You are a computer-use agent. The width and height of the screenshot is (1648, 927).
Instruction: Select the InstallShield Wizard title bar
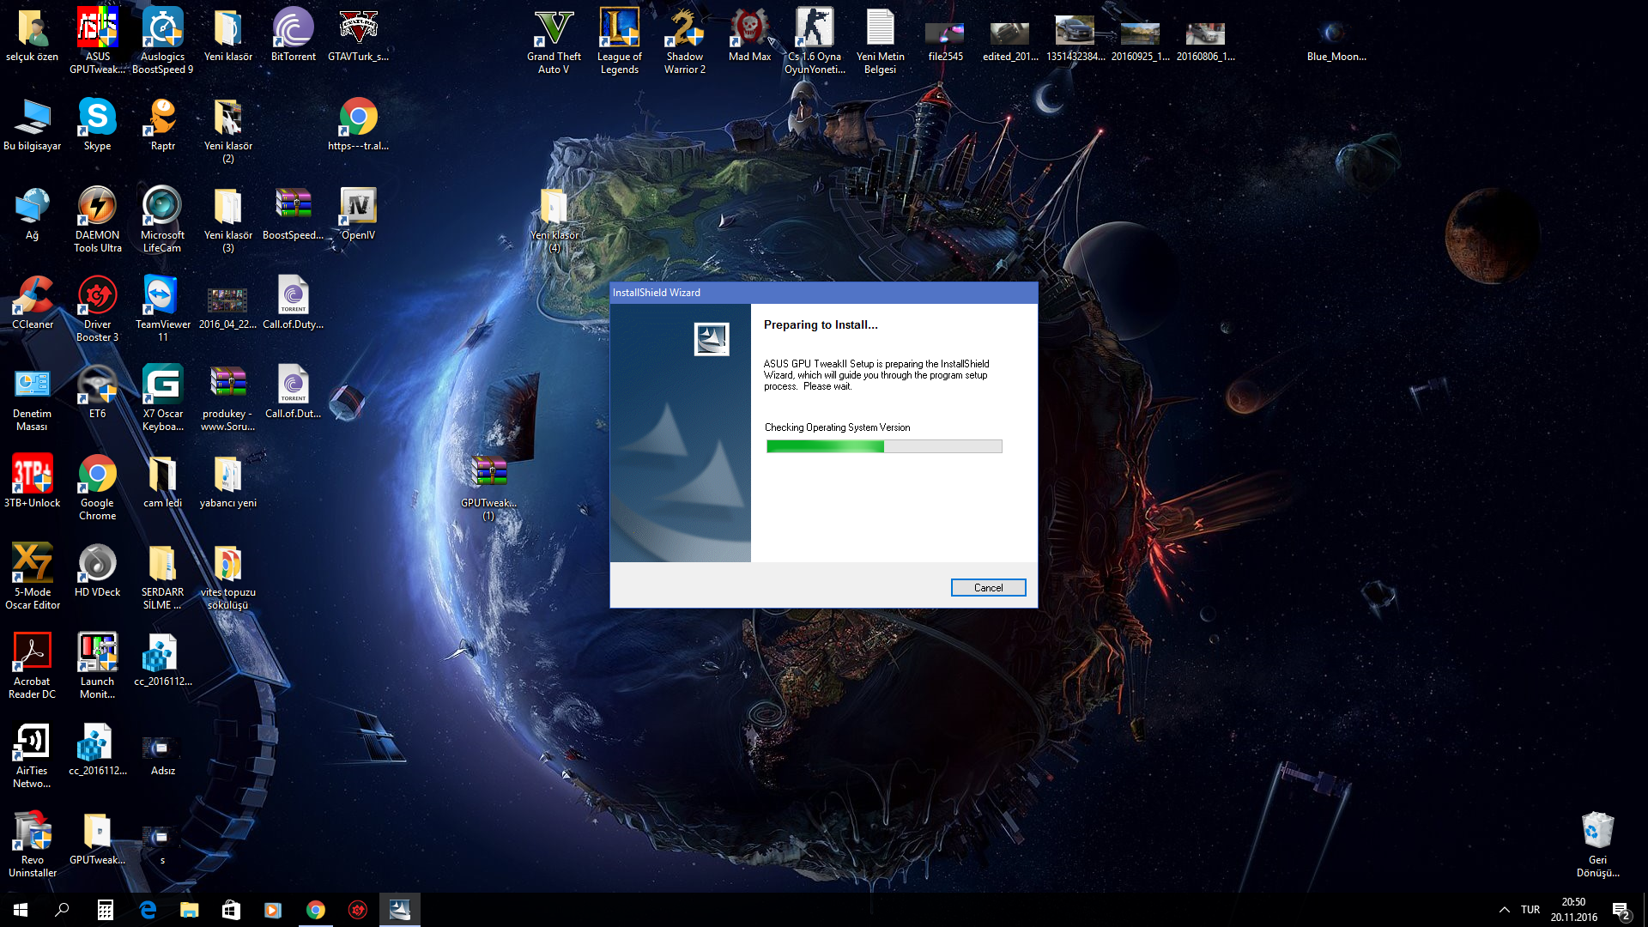pos(822,293)
